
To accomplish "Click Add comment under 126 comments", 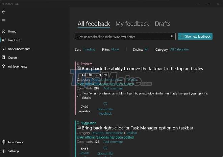I will tap(113, 142).
